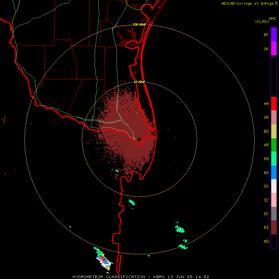Click the UK legend label
The width and height of the screenshot is (279, 279).
(x=266, y=49)
